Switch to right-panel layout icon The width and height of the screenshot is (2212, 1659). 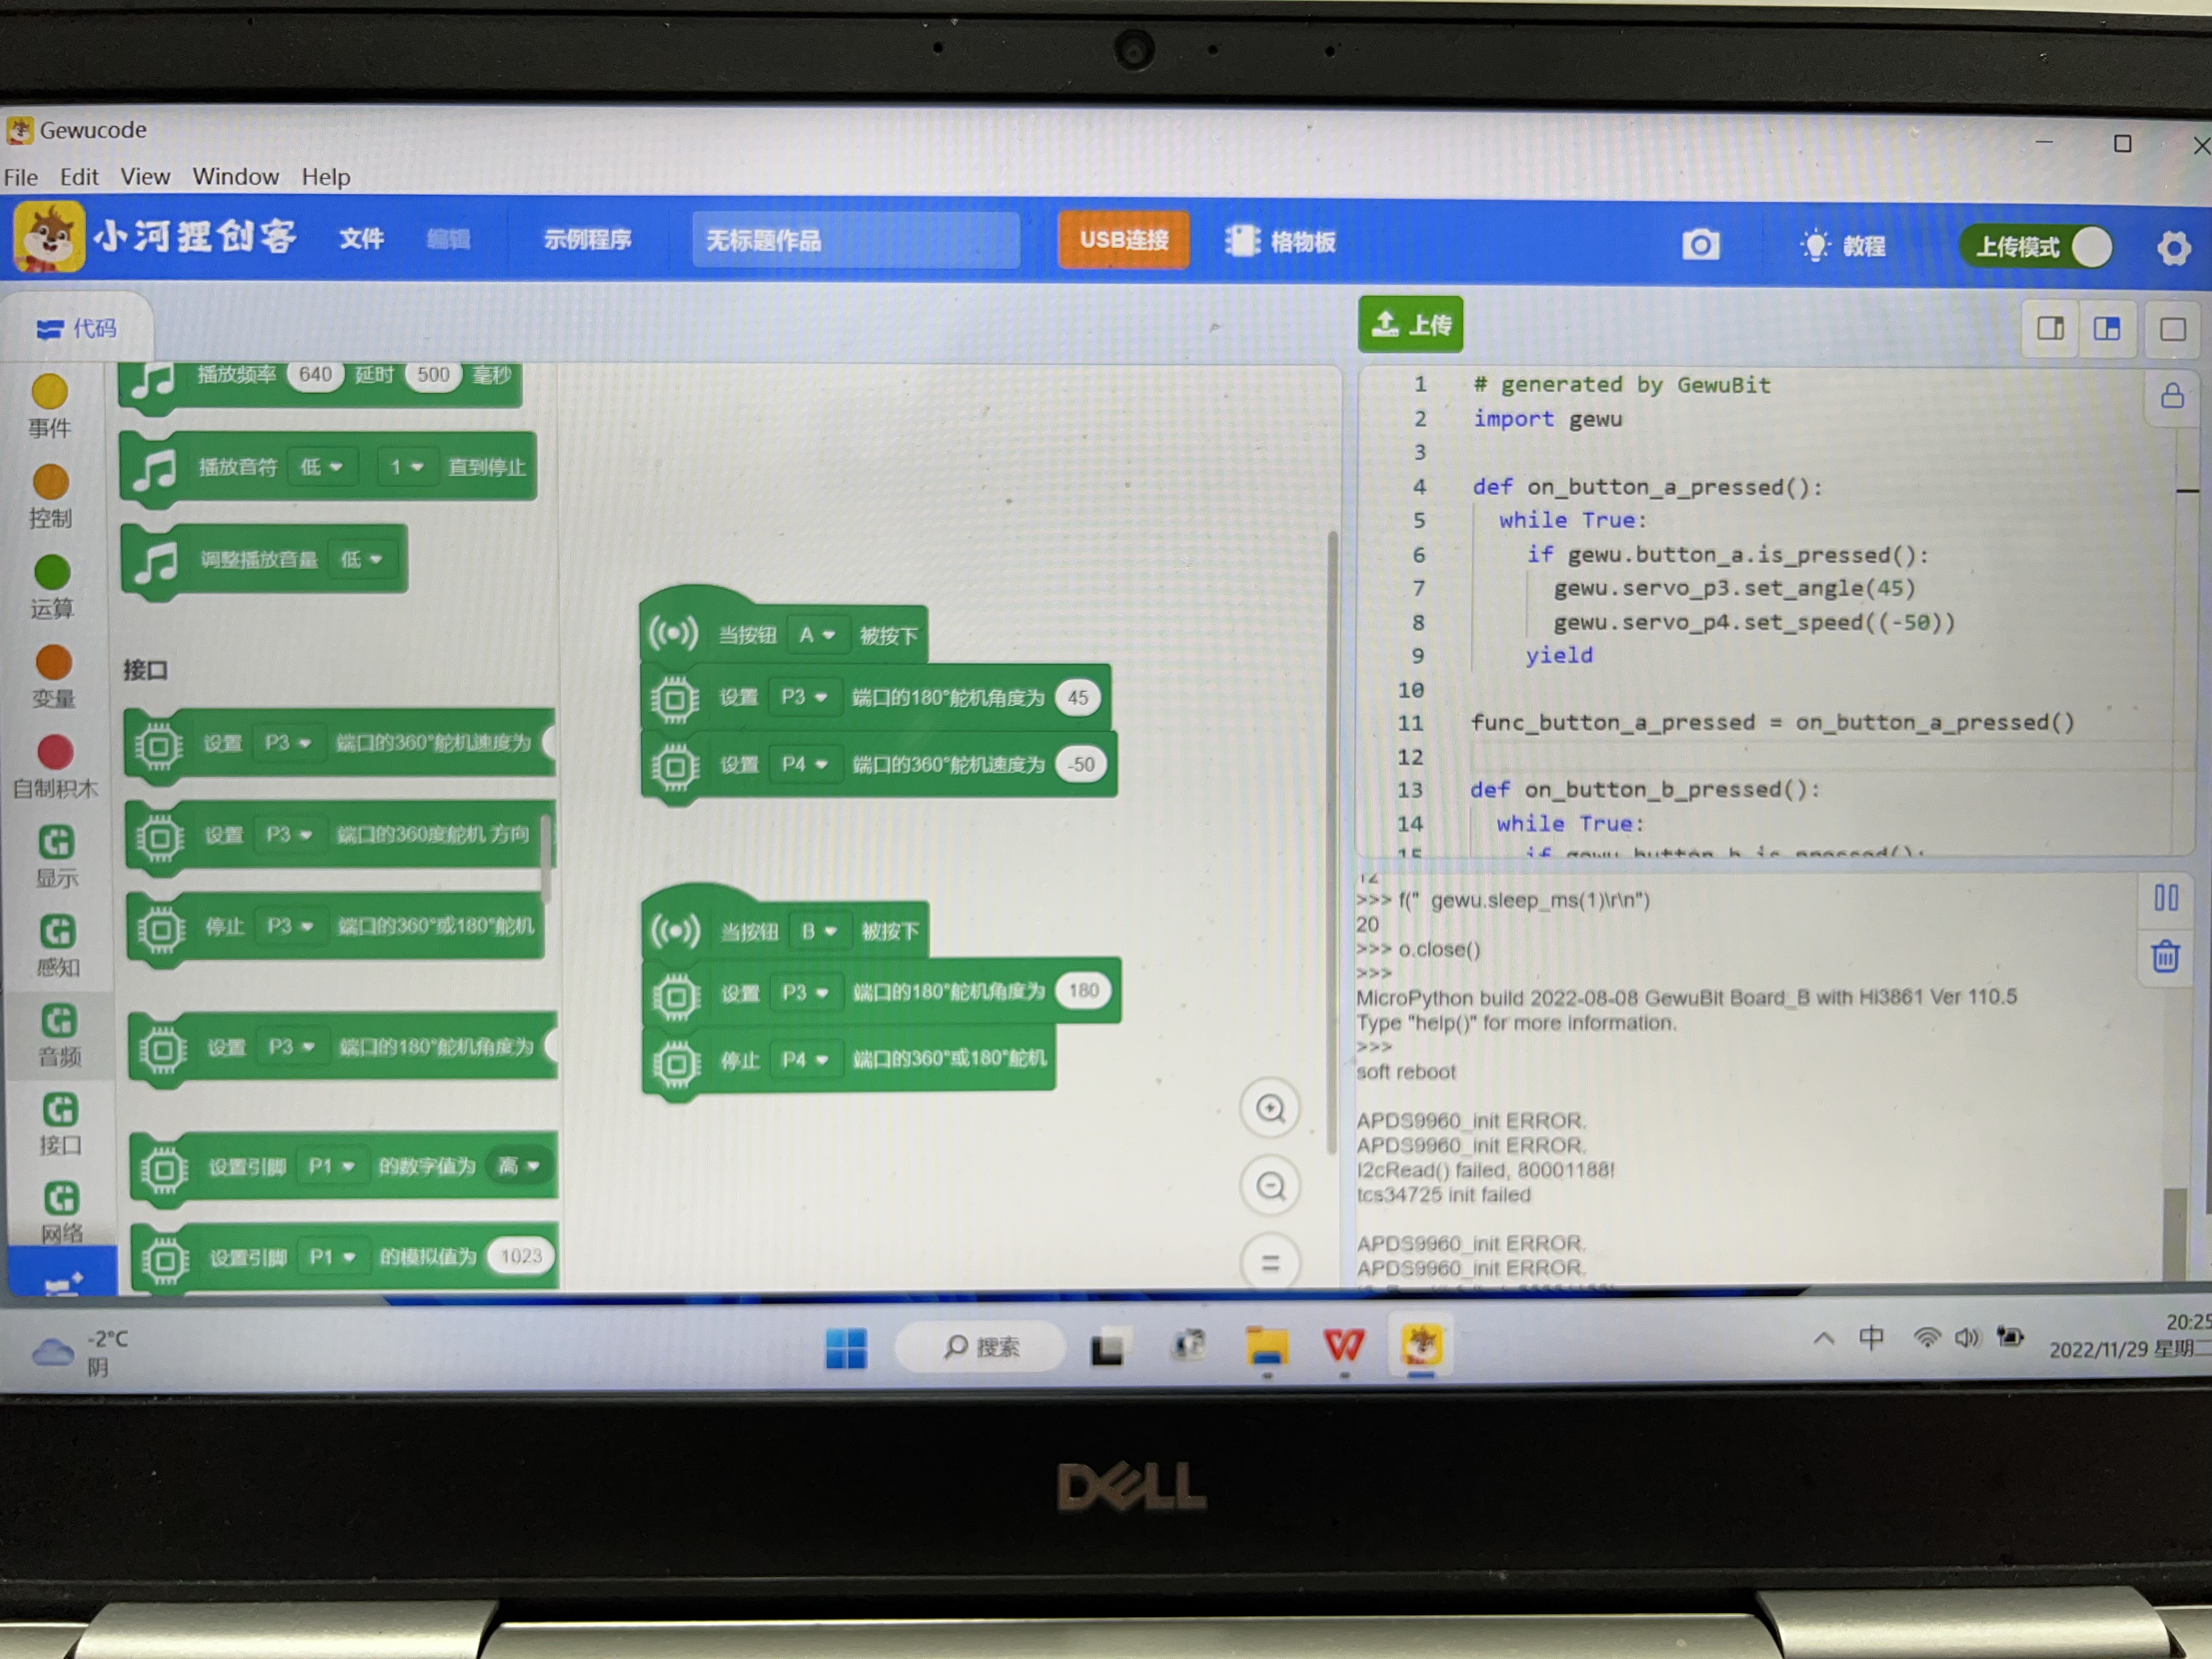(2051, 328)
